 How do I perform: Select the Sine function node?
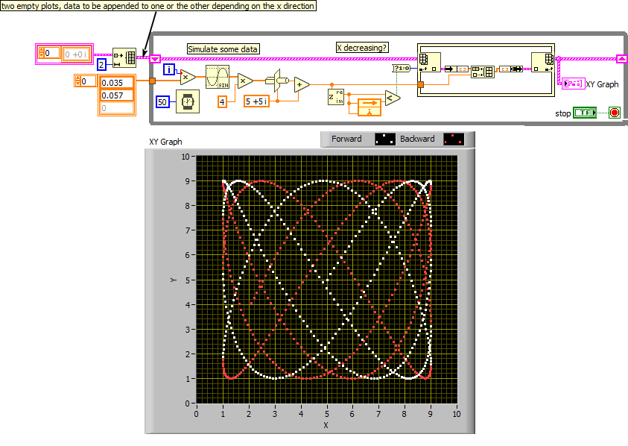[218, 77]
